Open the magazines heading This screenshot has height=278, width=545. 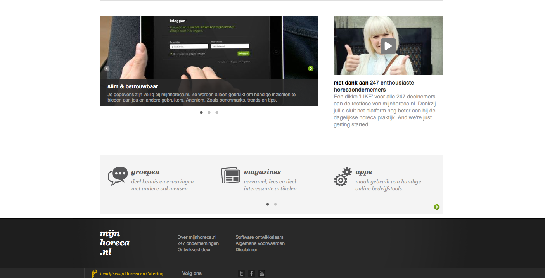click(x=262, y=172)
